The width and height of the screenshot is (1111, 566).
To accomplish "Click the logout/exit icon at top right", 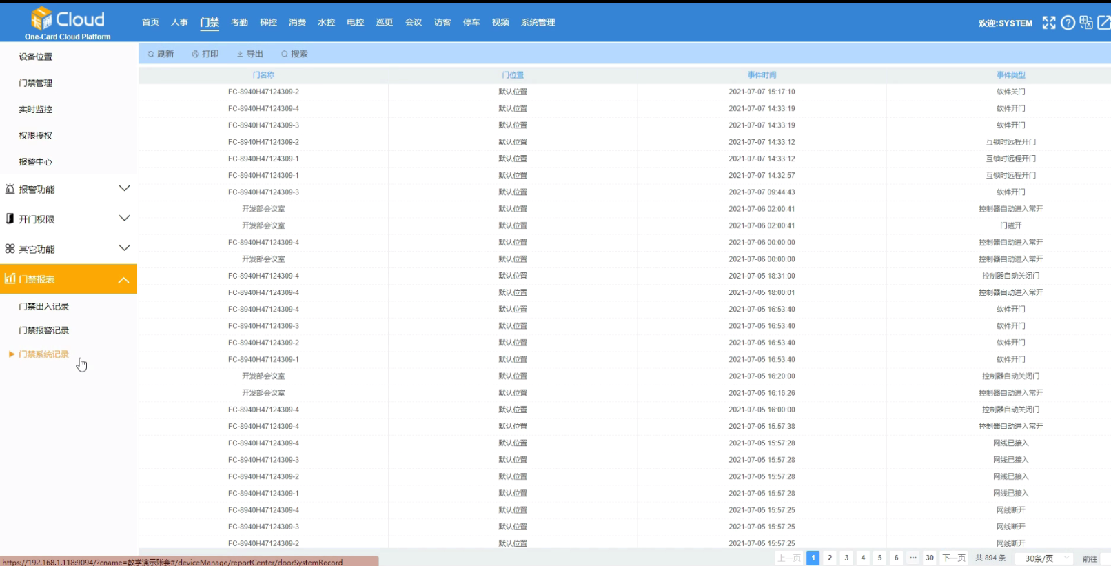I will (x=1103, y=23).
